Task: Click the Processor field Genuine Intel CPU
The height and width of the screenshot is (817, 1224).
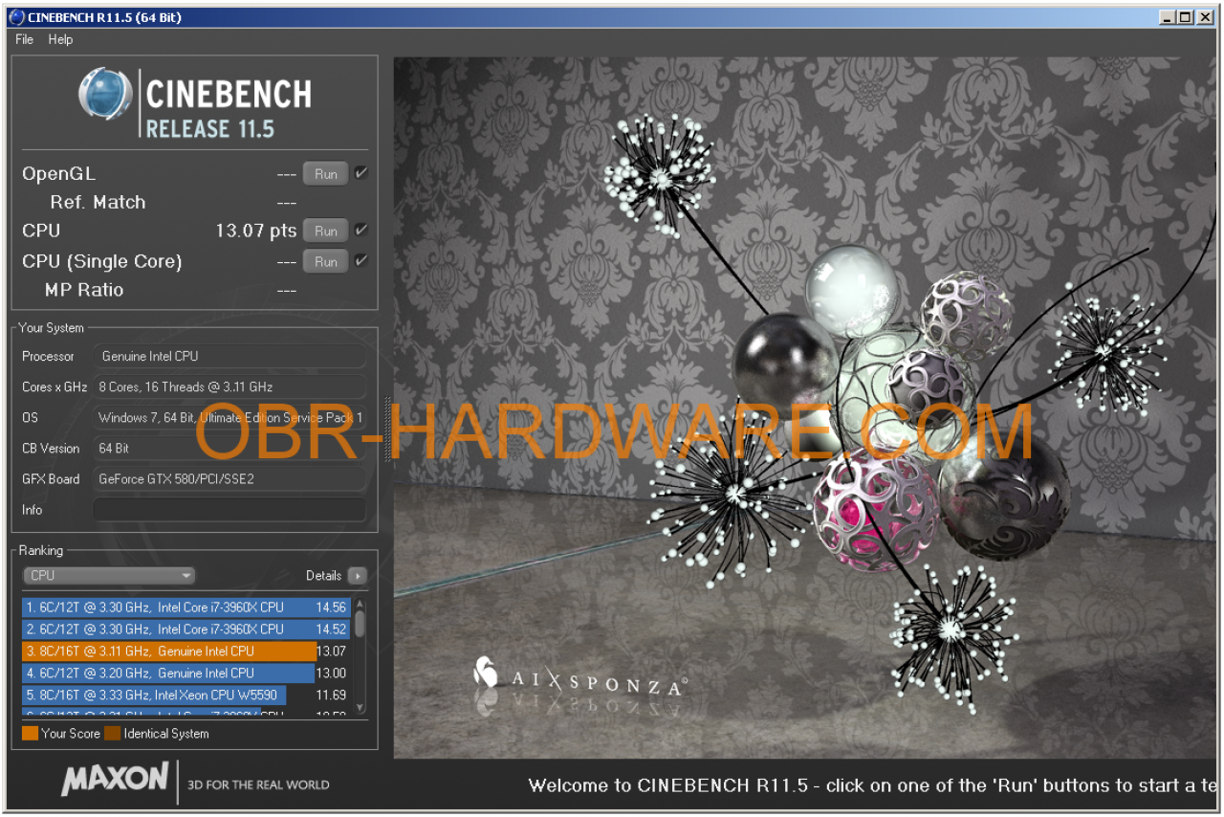Action: click(x=229, y=356)
